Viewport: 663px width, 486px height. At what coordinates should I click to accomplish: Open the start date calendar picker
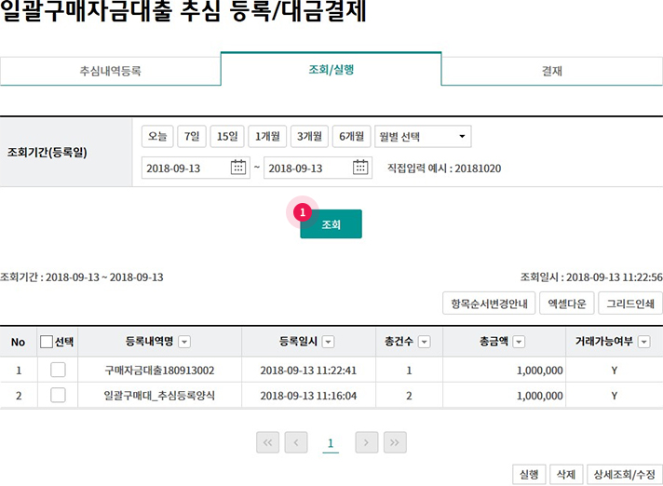click(238, 168)
